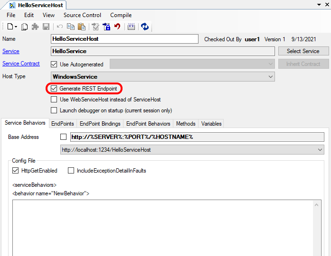Toggle the Generate REST Endpoint checkbox

[x=54, y=89]
